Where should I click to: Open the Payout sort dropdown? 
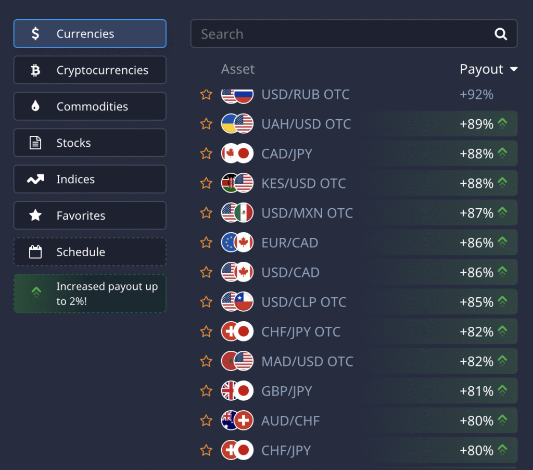coord(489,69)
